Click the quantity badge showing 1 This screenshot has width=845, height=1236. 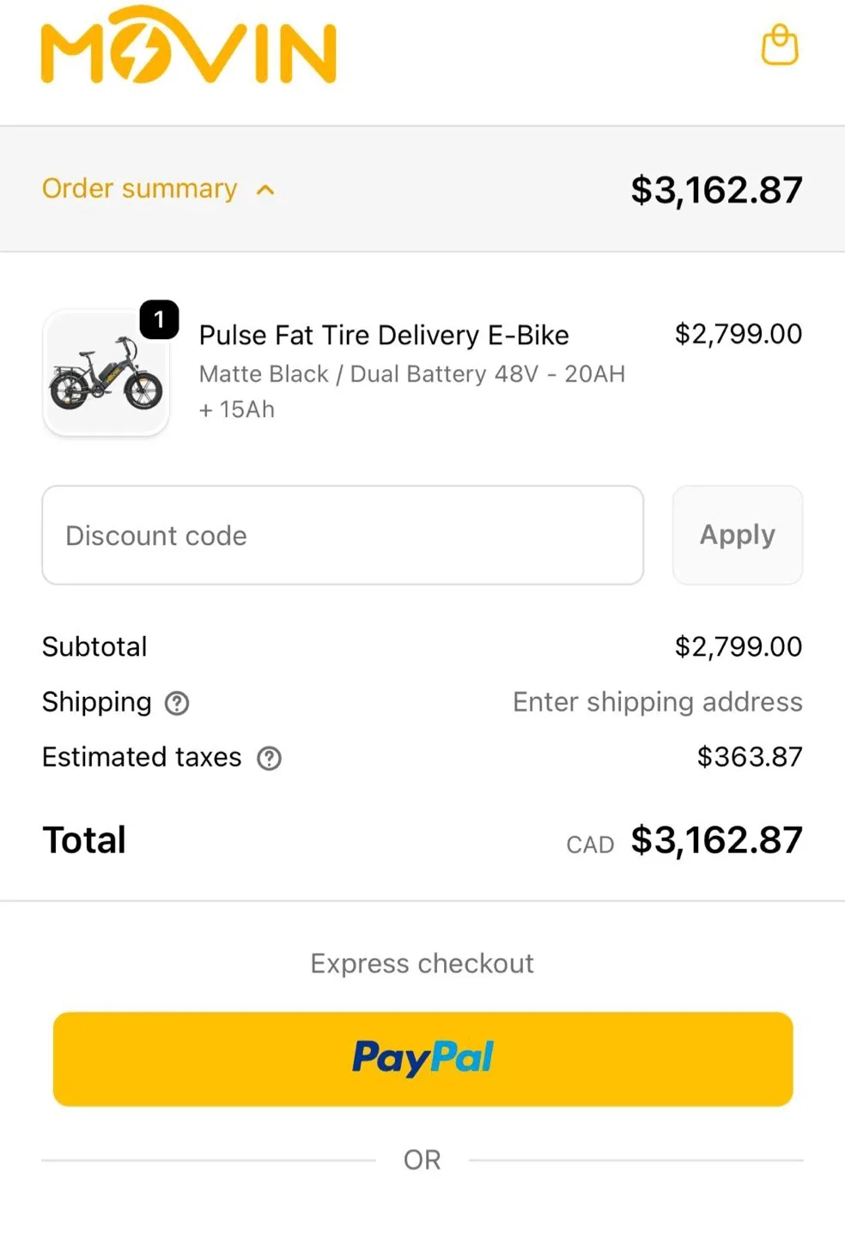(x=159, y=320)
